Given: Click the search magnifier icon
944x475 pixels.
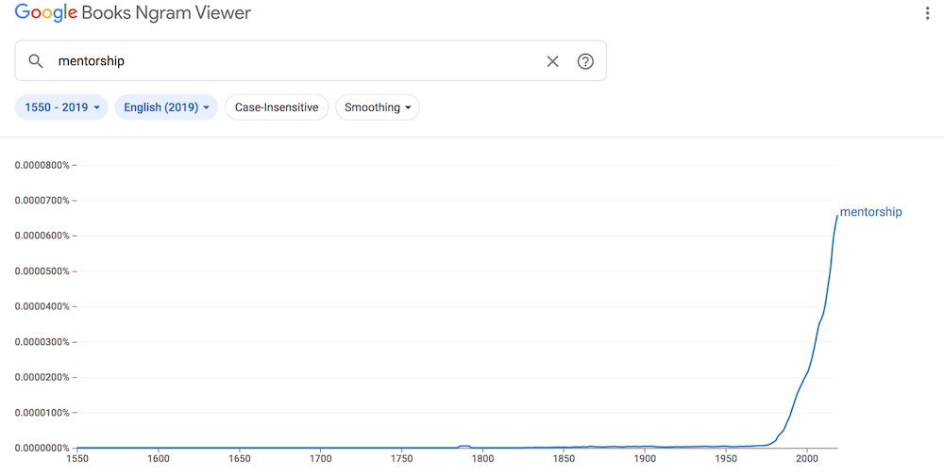Looking at the screenshot, I should (x=36, y=60).
